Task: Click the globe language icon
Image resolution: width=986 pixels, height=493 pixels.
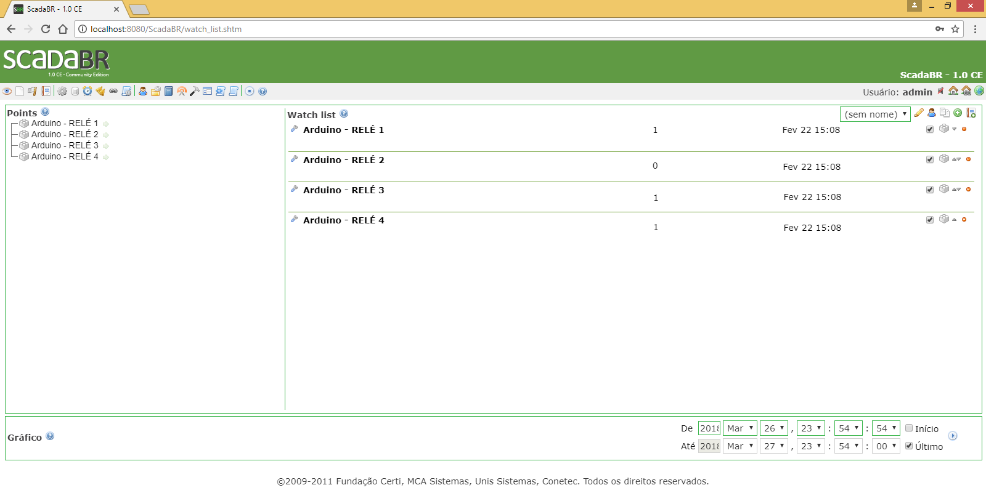Action: [x=979, y=91]
